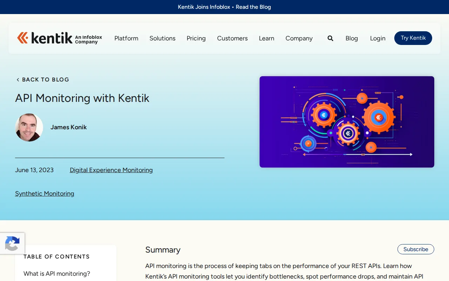Click the gears hero illustration

tap(347, 122)
